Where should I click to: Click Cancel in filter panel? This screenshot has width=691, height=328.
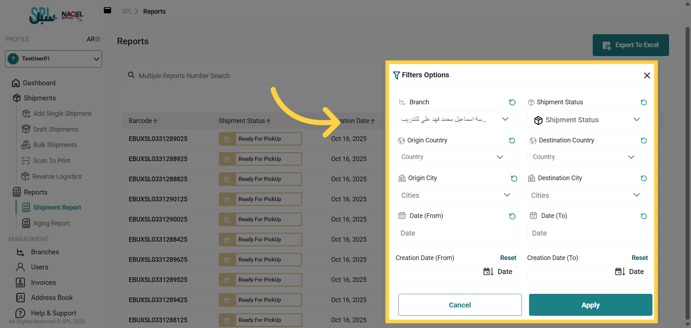coord(460,305)
